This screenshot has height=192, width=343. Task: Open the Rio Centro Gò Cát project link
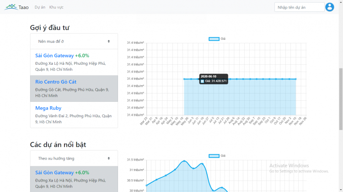coord(56,82)
